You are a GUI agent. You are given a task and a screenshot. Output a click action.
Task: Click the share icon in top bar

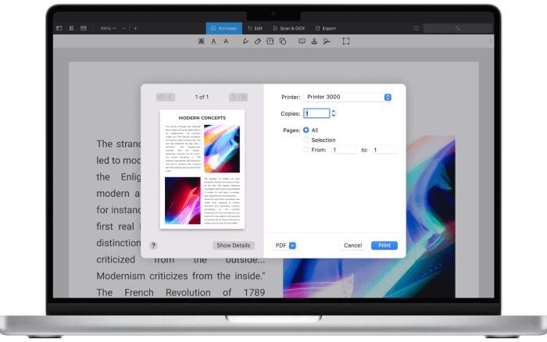tap(416, 28)
